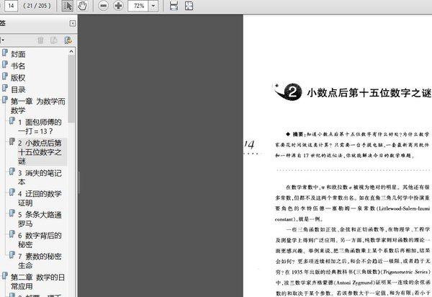Click the zoom percentage field showing 72%
This screenshot has height=297, width=432.
(138, 6)
